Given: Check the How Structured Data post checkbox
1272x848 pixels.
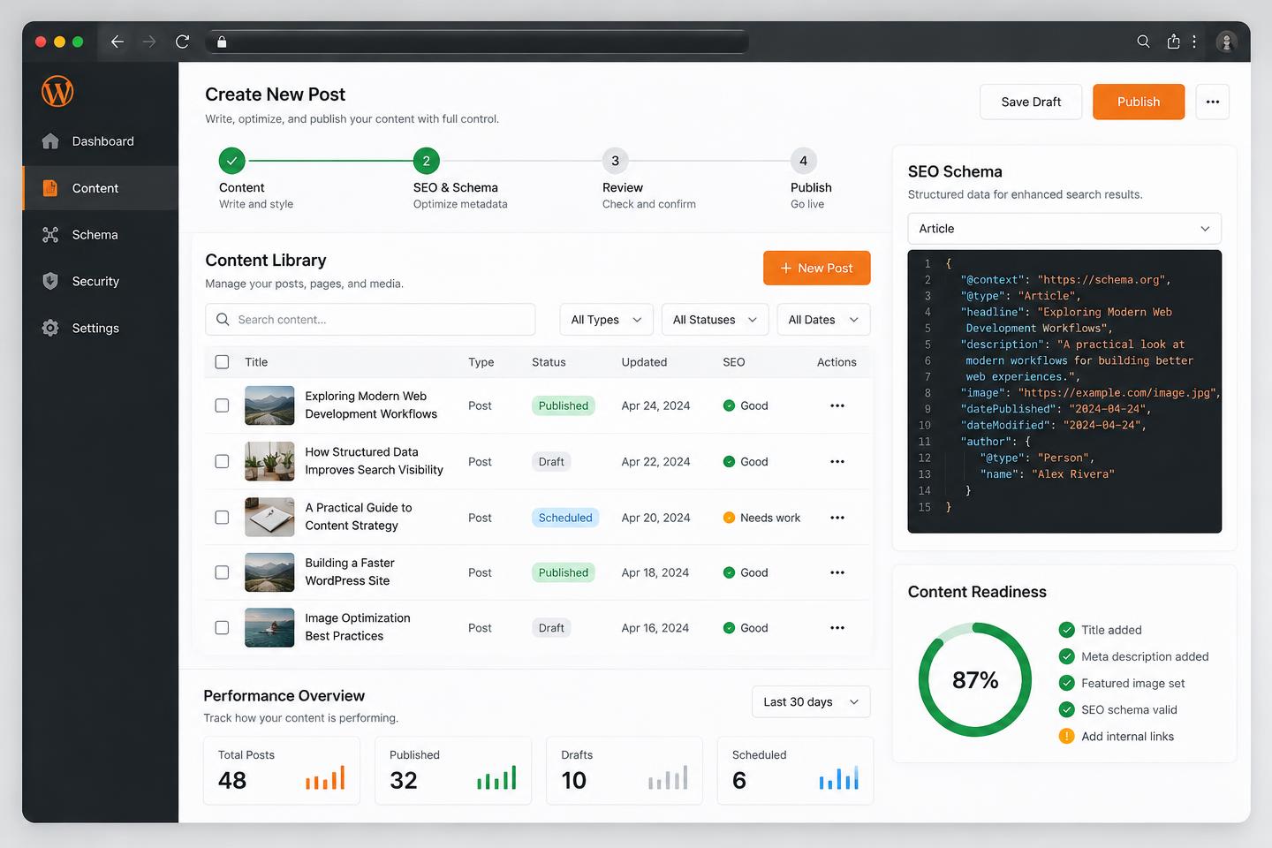Looking at the screenshot, I should [x=222, y=462].
